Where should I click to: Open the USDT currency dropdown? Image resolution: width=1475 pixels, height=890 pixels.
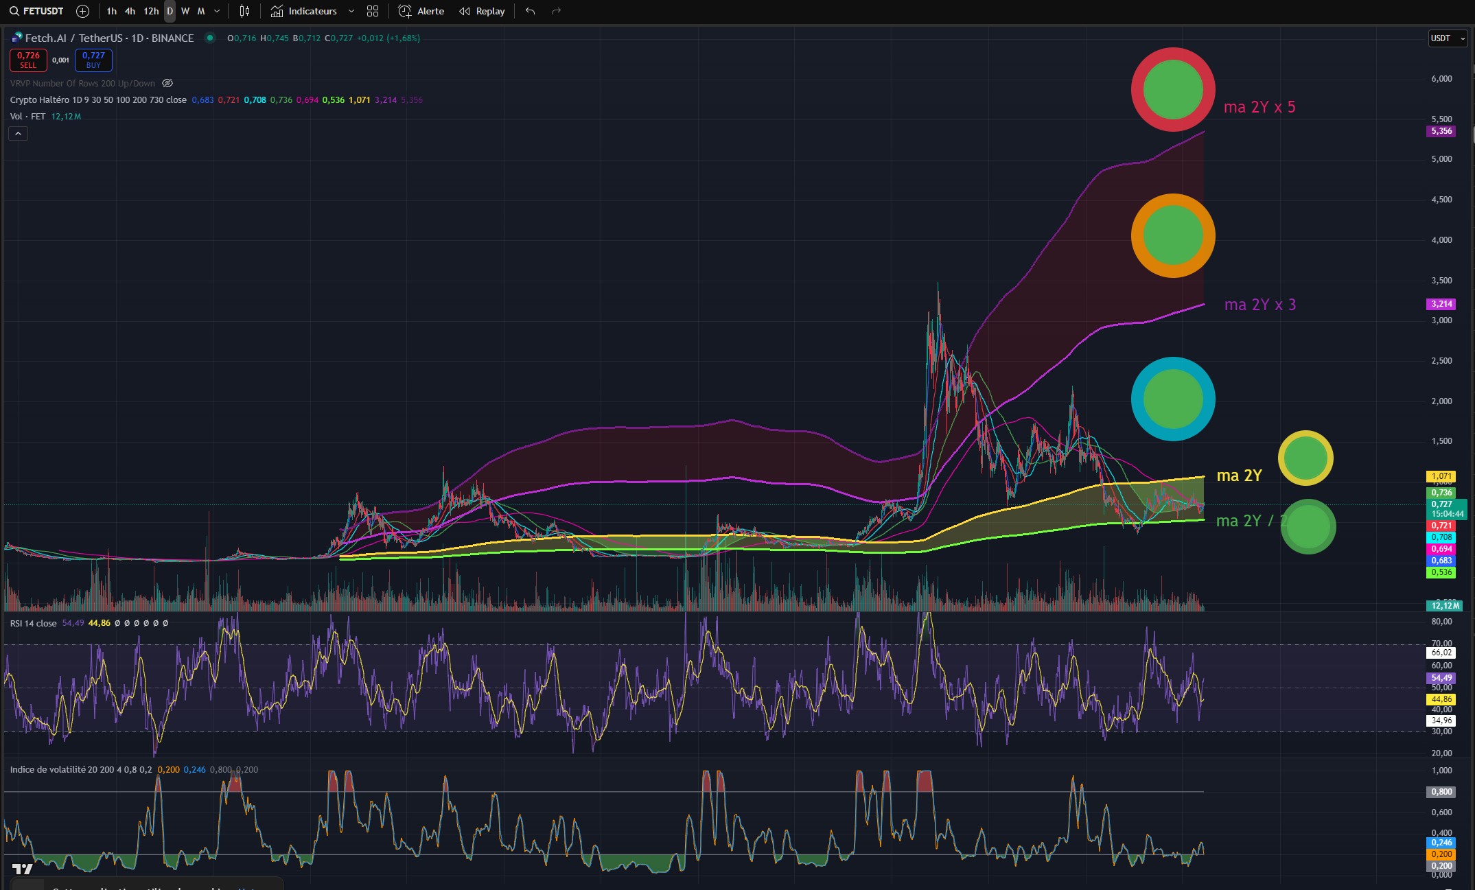(1448, 38)
